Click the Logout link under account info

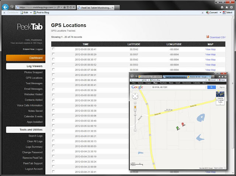[x=39, y=49]
